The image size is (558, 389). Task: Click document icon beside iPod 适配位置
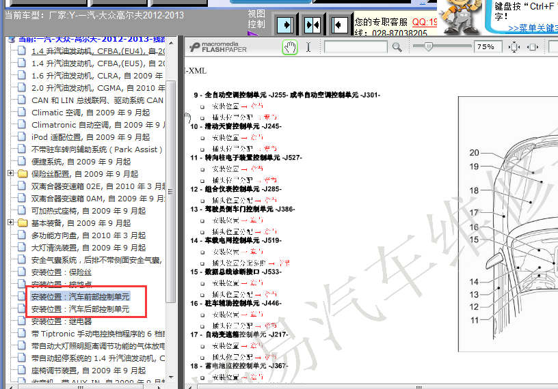[22, 136]
